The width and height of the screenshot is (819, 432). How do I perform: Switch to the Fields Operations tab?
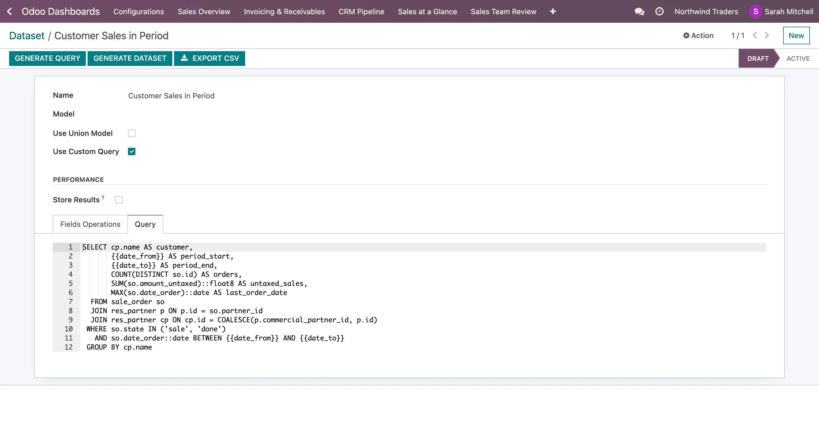90,224
